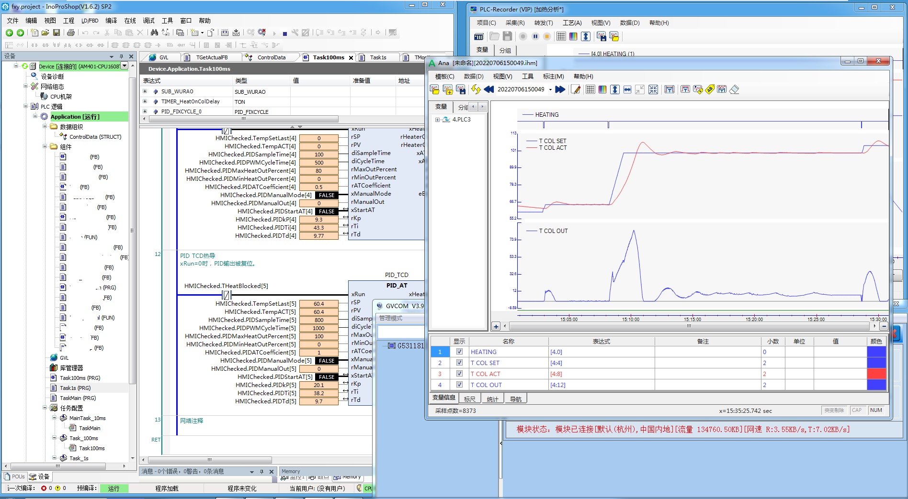Disable display of T COL OUT signal
908x499 pixels.
(x=459, y=385)
